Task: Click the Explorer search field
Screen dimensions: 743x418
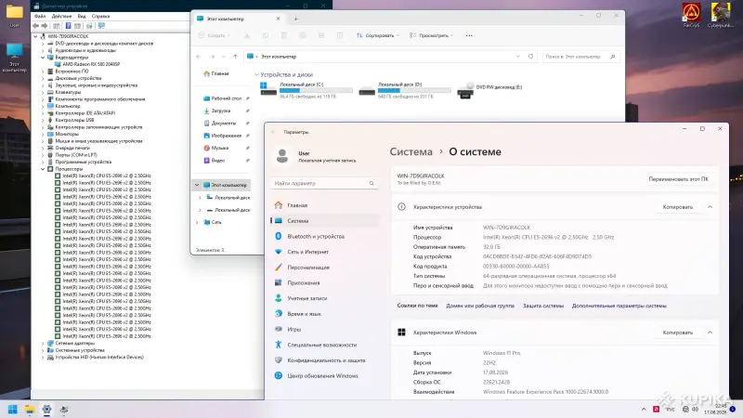Action: coord(581,57)
